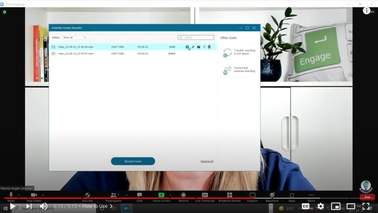Open the Zoom Apps button
Screen dimensions: 378x213
(292, 196)
